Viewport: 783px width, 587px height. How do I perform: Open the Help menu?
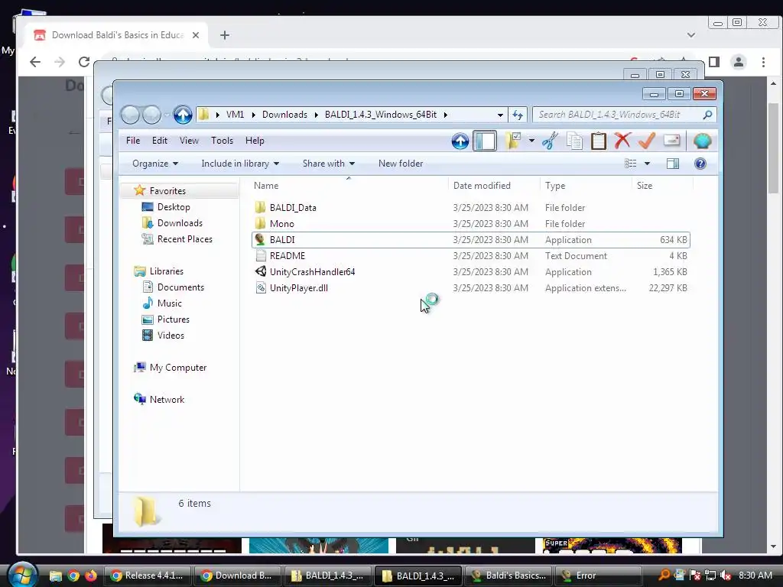255,141
